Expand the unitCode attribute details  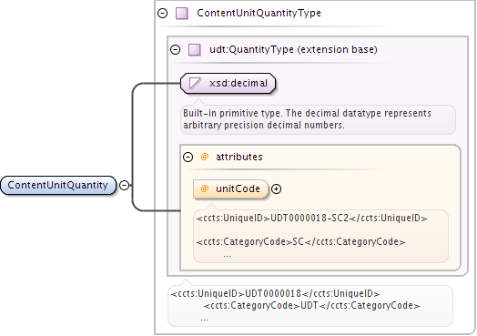276,189
